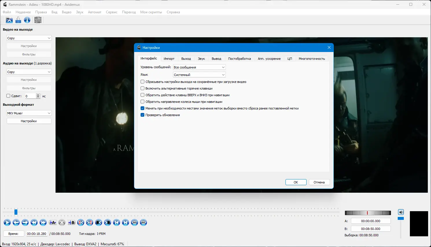Uncheck Проверять обновления checkbox

(142, 115)
